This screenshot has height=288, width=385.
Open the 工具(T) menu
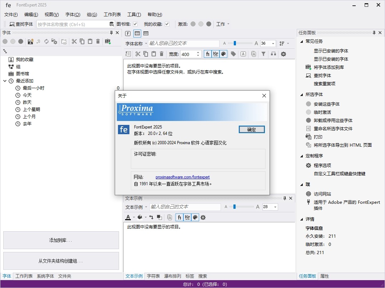(x=134, y=15)
